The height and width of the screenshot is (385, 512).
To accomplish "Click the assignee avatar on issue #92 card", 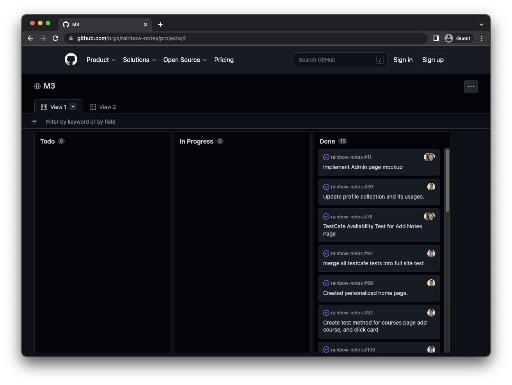I will (x=431, y=313).
